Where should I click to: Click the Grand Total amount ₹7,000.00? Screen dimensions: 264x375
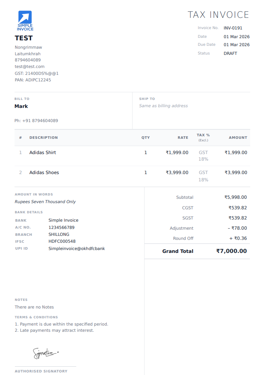(x=231, y=251)
